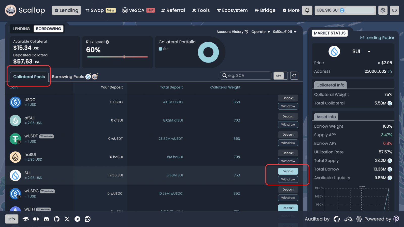Withdraw afSUI collateral
Screen dimensions: 404x227
pos(288,125)
